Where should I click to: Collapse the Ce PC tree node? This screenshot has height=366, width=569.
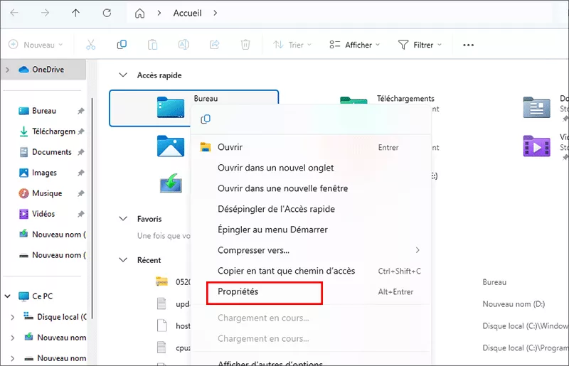pos(8,296)
